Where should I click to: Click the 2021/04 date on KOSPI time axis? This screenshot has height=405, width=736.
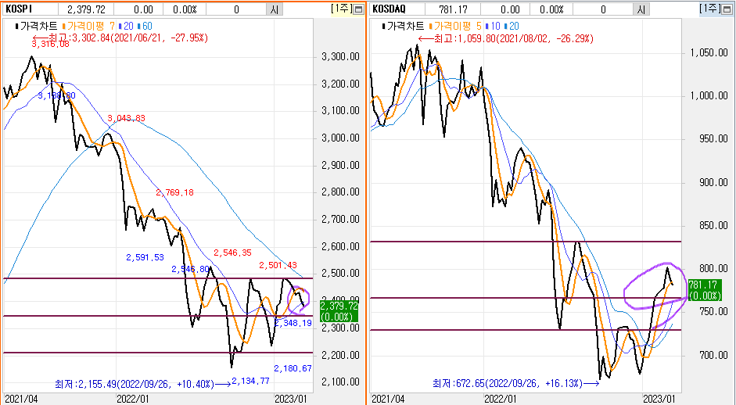(20, 399)
